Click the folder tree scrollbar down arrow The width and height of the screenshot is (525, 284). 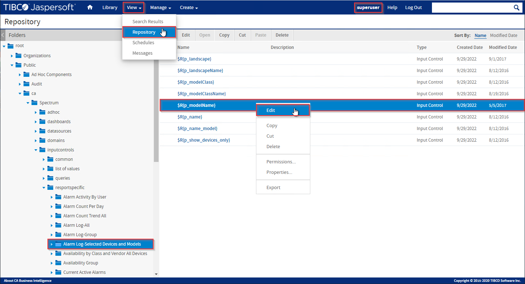pyautogui.click(x=156, y=275)
